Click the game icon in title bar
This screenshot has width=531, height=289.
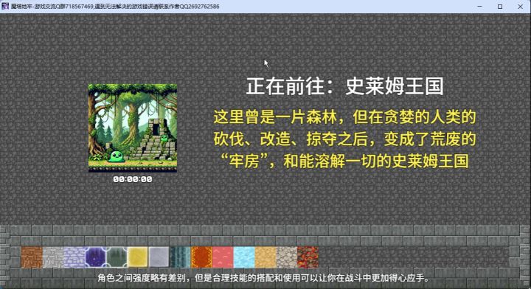4,6
